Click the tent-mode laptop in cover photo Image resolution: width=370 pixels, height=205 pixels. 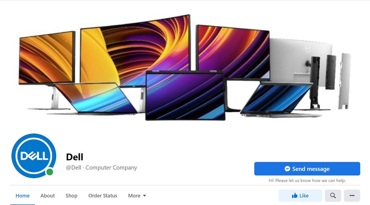point(185,96)
